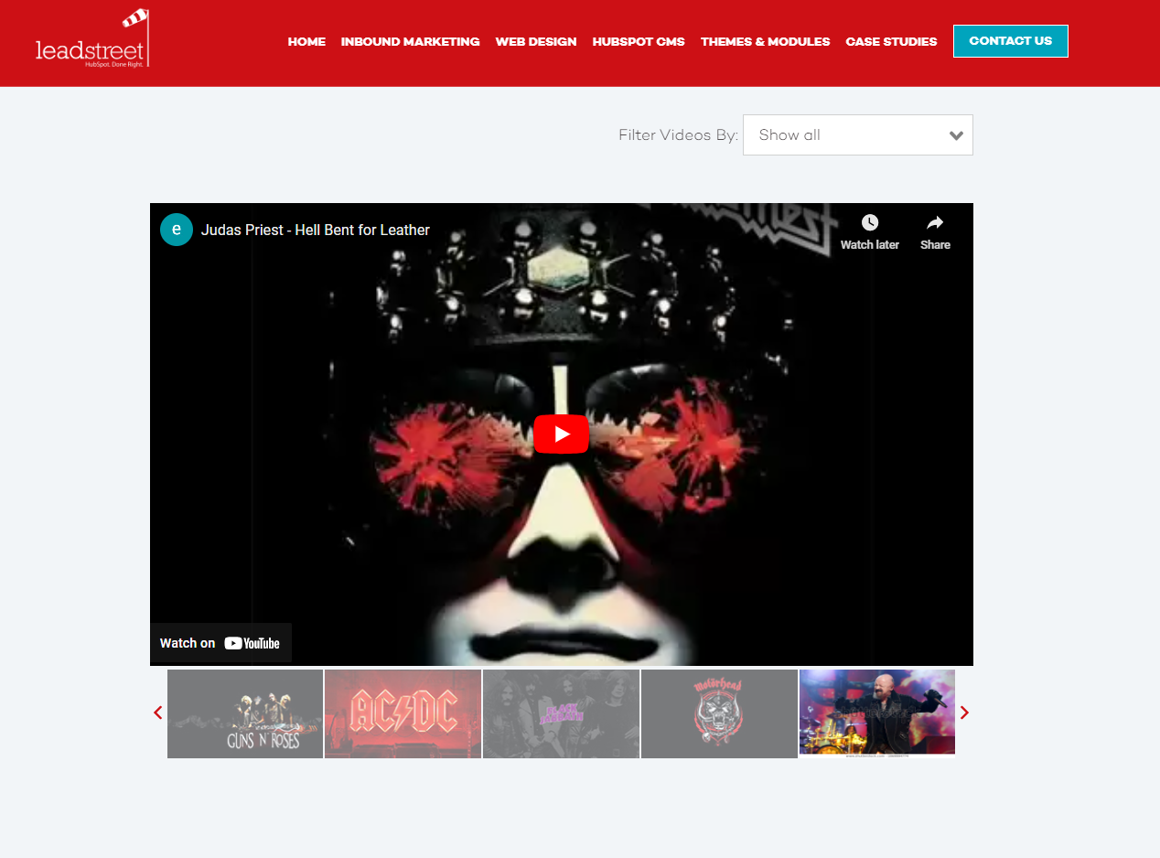Image resolution: width=1160 pixels, height=858 pixels.
Task: Select the Guns N' Roses thumbnail
Action: 245,713
